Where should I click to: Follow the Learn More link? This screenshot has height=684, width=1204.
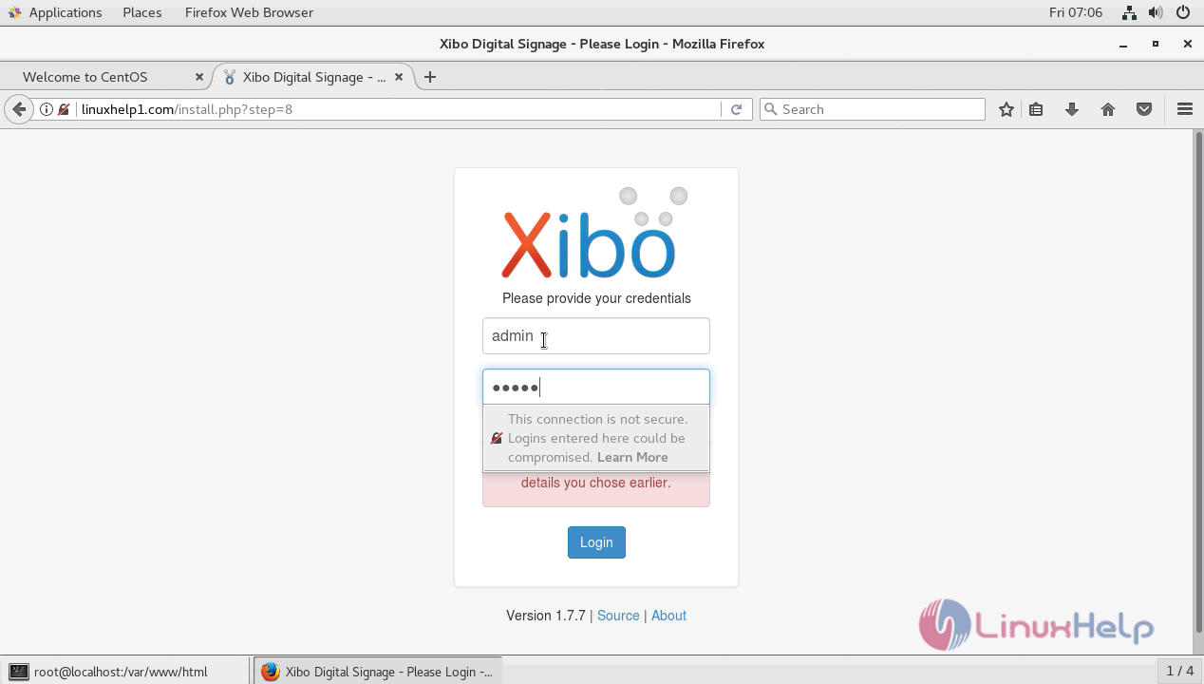pyautogui.click(x=632, y=457)
